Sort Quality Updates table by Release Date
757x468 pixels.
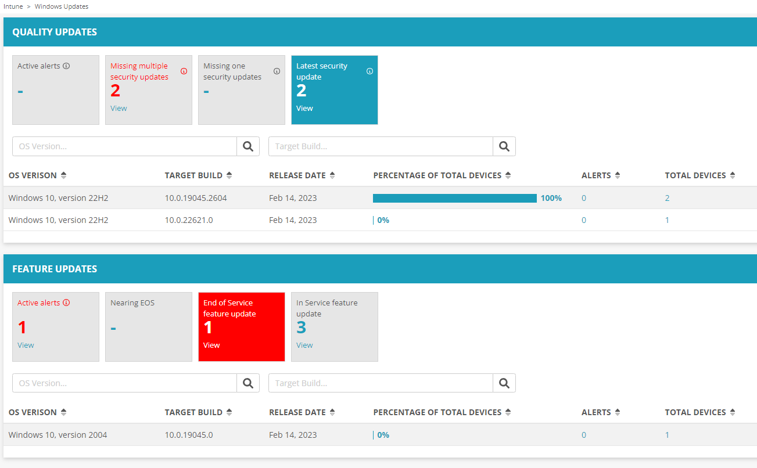pyautogui.click(x=332, y=175)
